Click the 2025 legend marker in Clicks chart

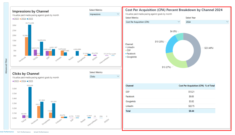(x=28, y=81)
